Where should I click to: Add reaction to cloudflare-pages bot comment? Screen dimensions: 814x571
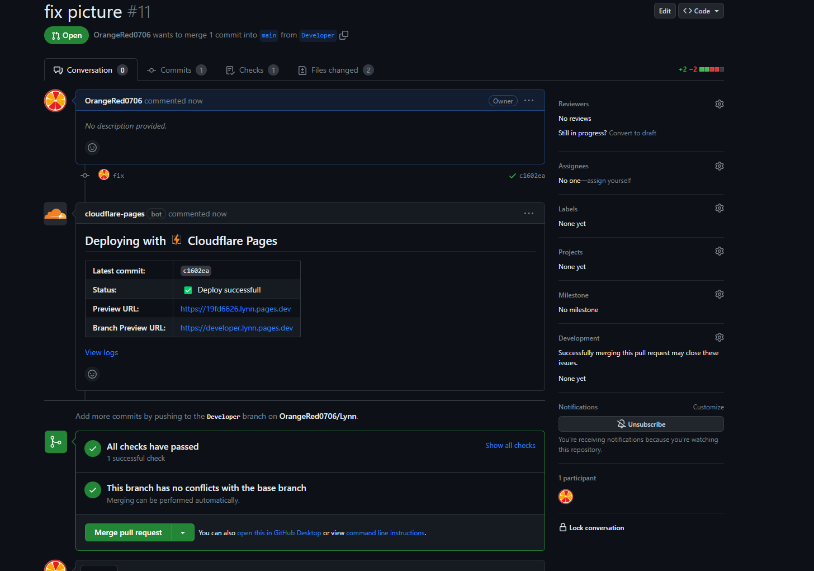[92, 374]
